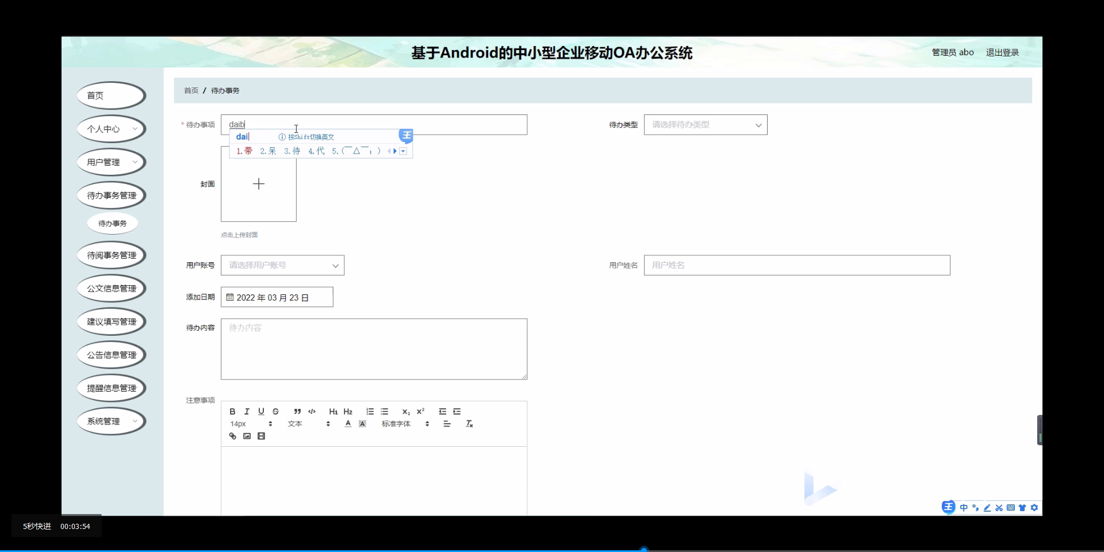The height and width of the screenshot is (552, 1104).
Task: Expand the 个人中心 sidebar menu
Action: click(110, 129)
